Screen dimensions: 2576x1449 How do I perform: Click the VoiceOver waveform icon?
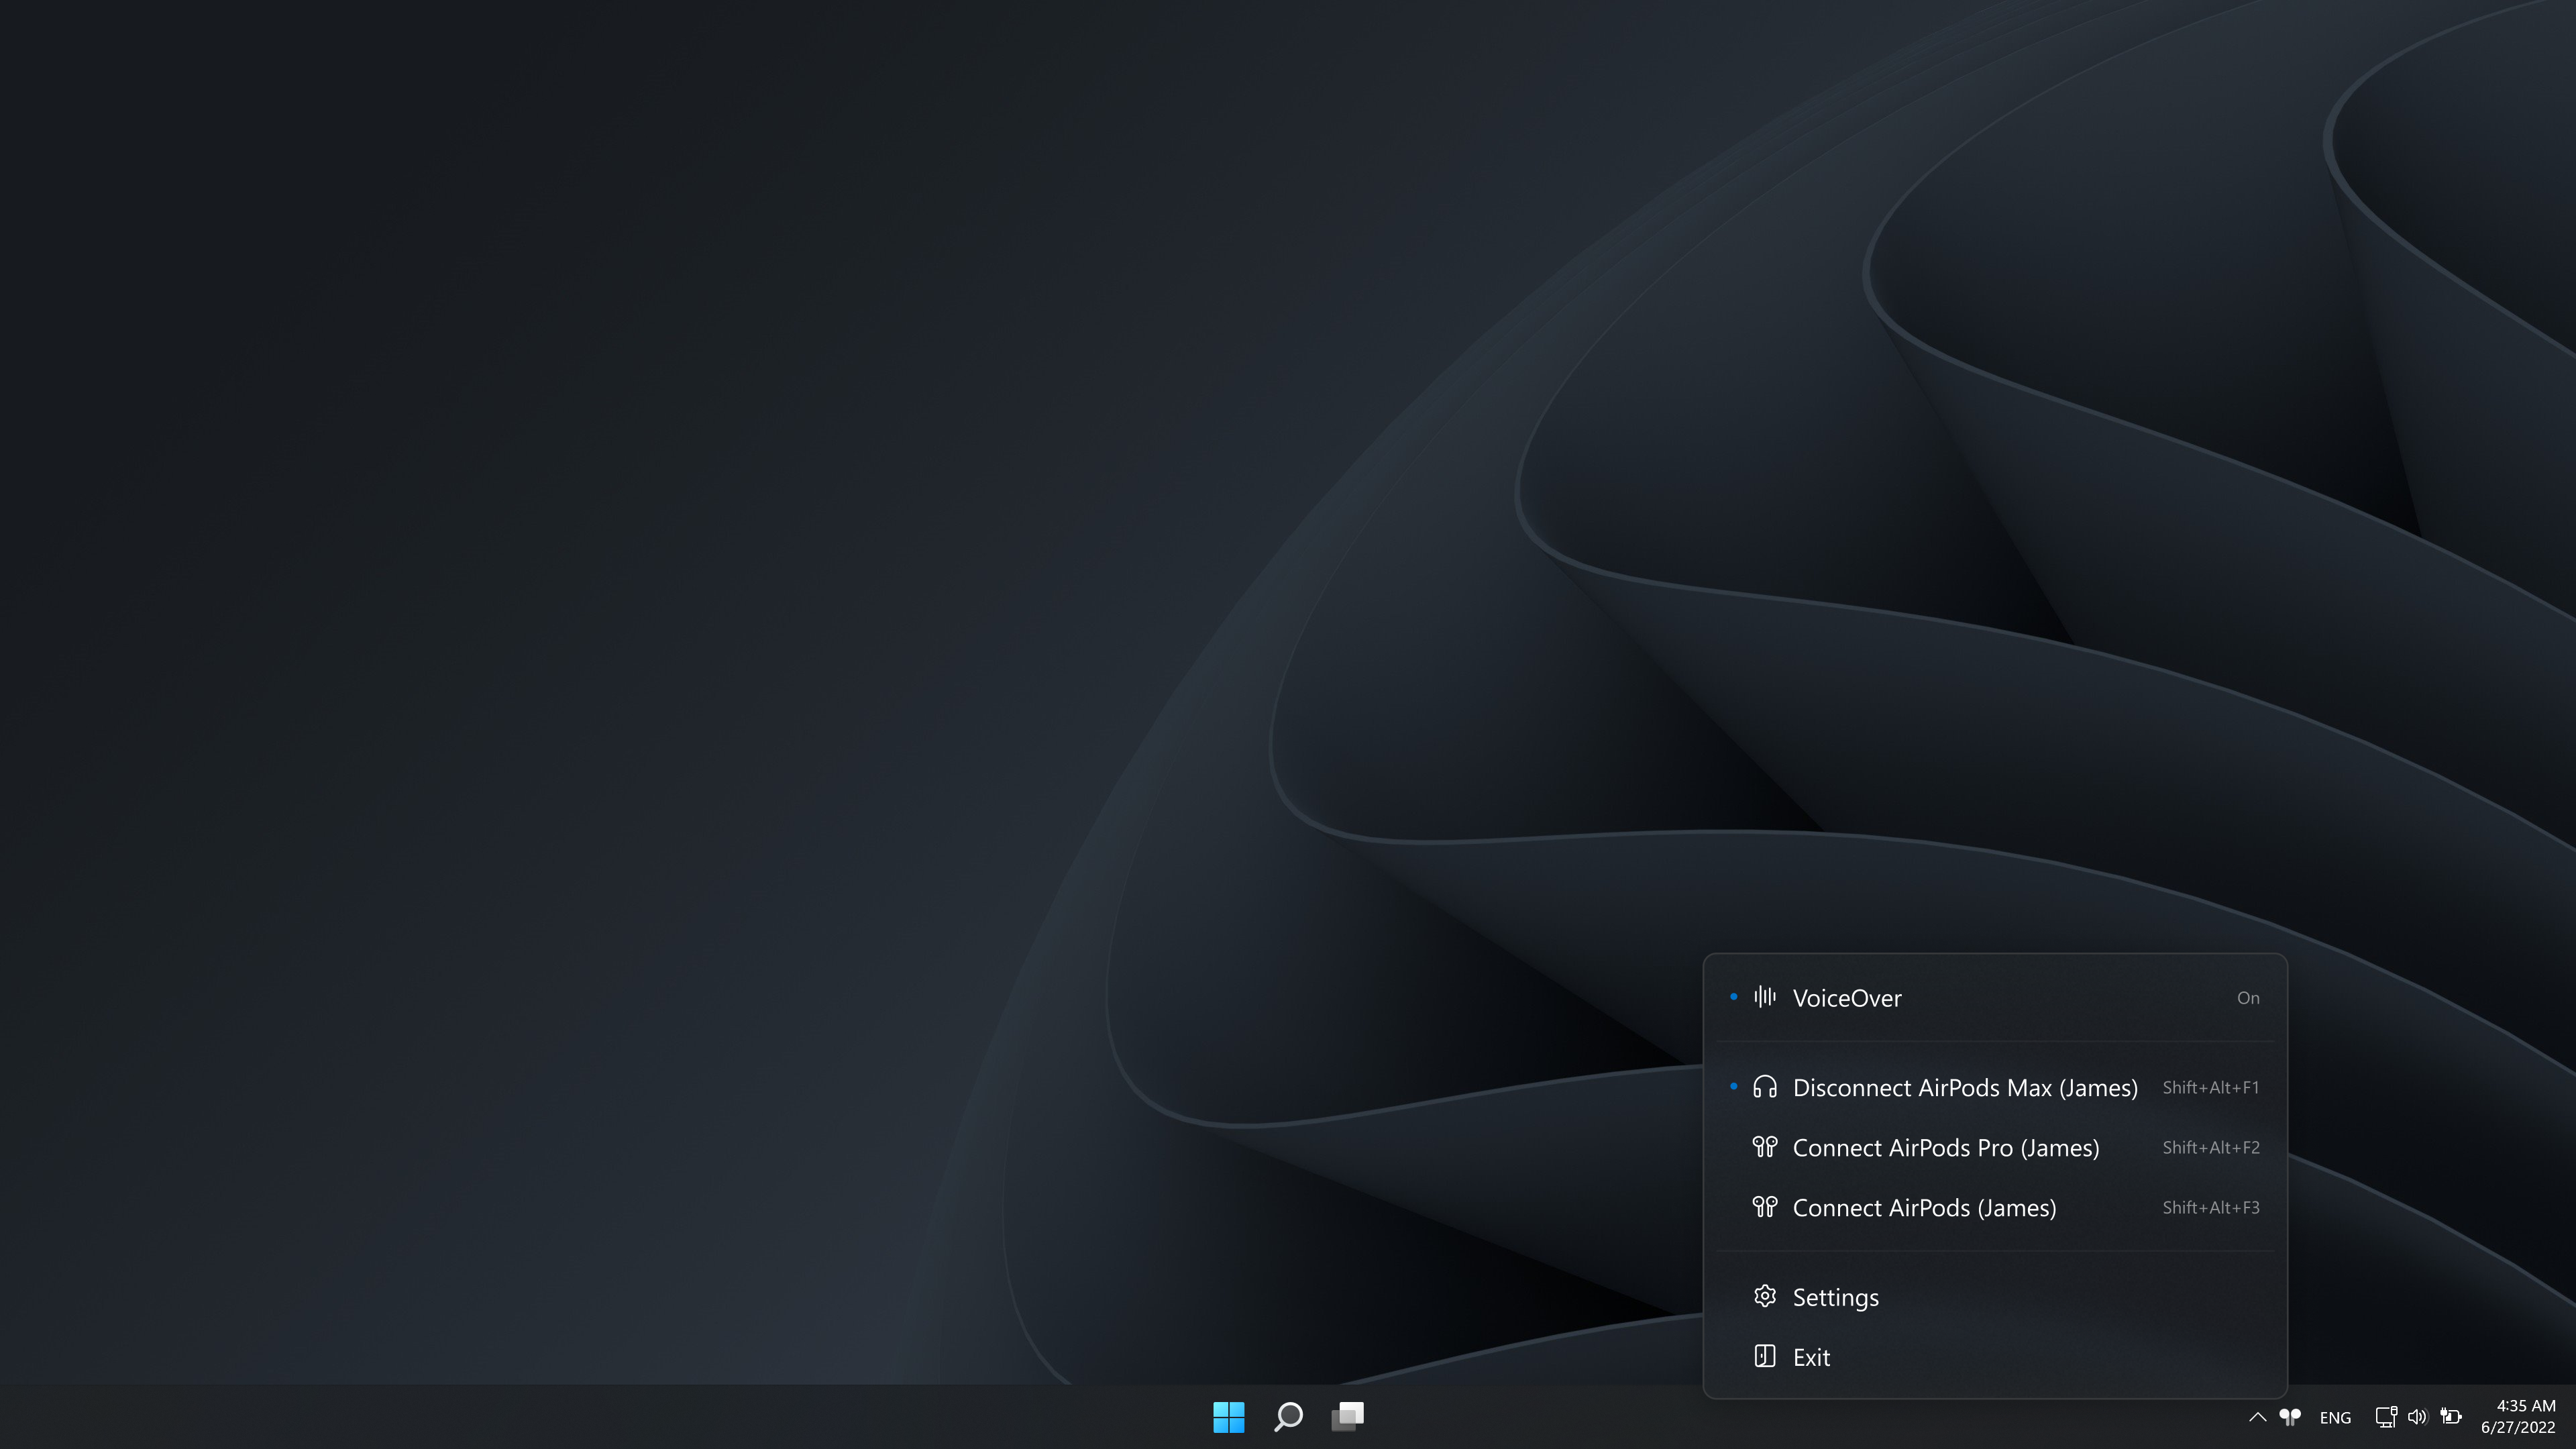tap(1765, 997)
